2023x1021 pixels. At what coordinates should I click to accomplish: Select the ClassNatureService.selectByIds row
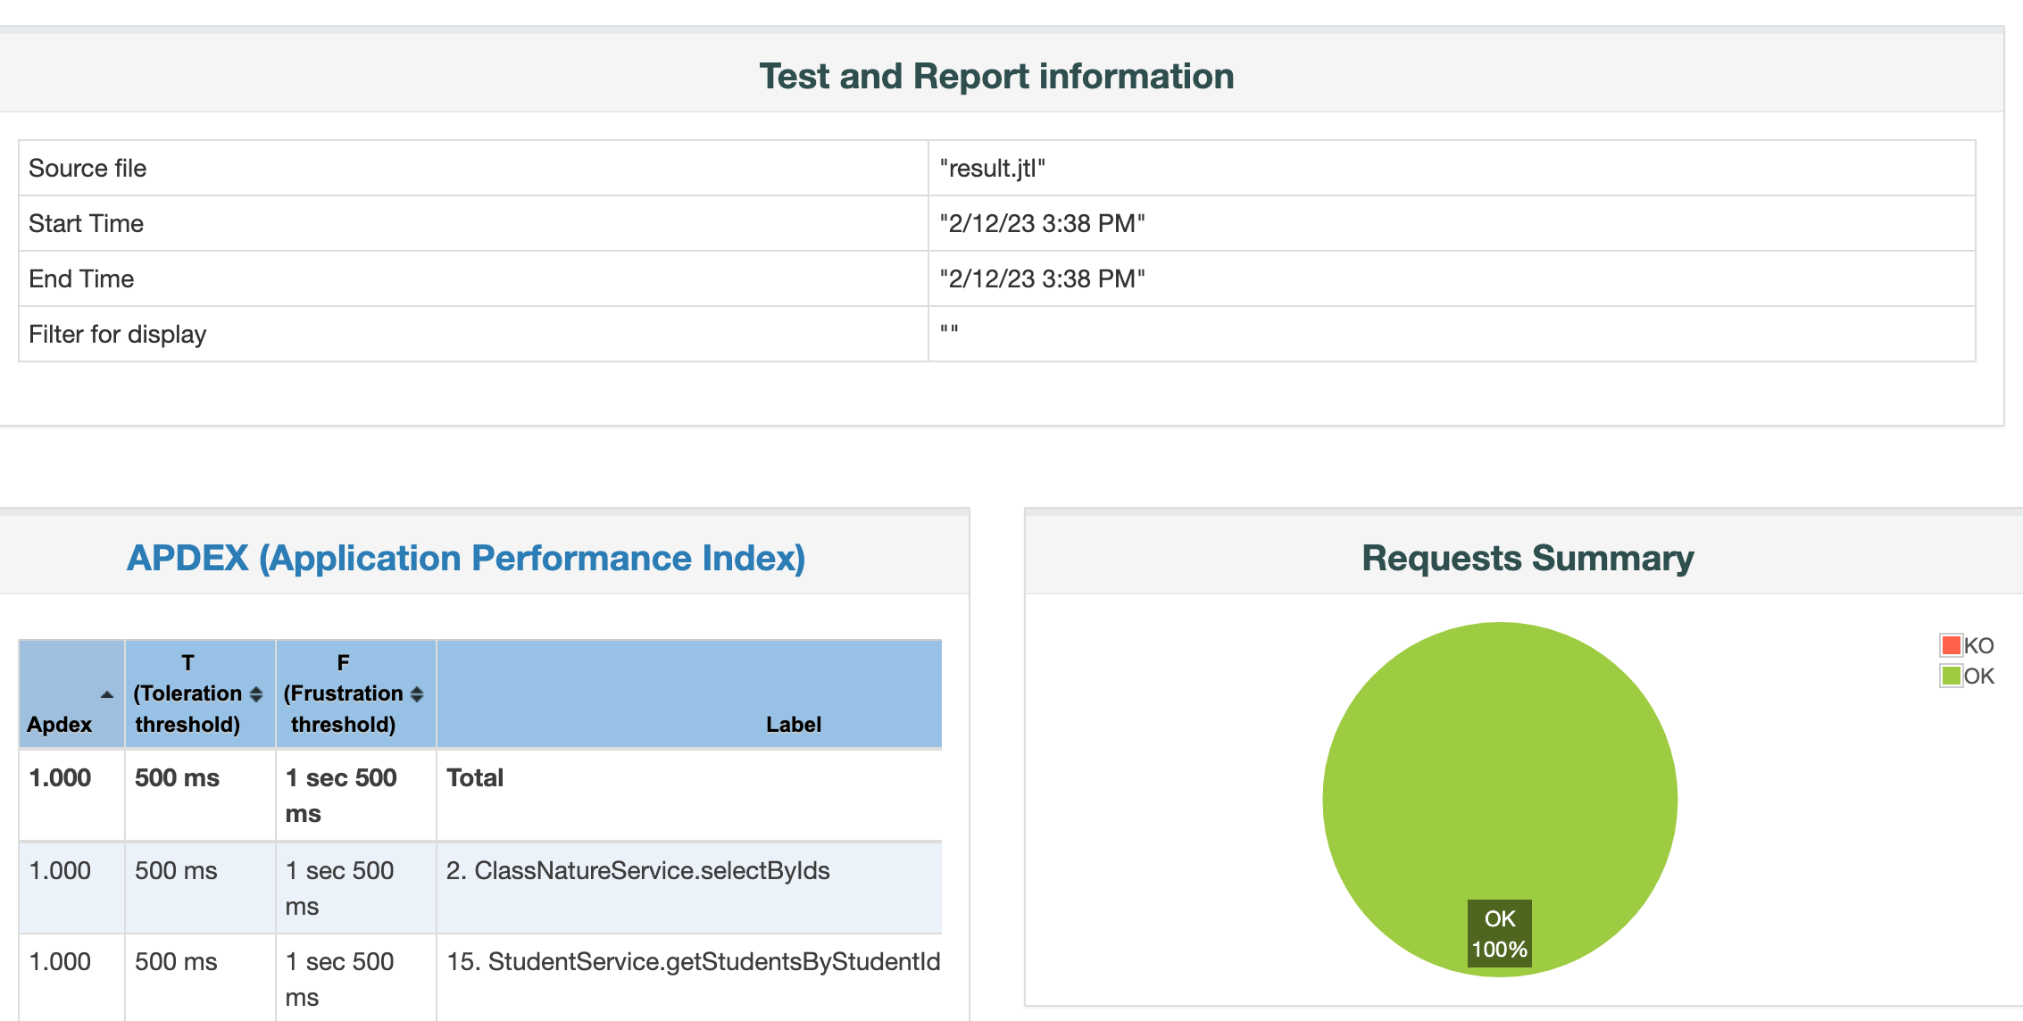[x=637, y=870]
